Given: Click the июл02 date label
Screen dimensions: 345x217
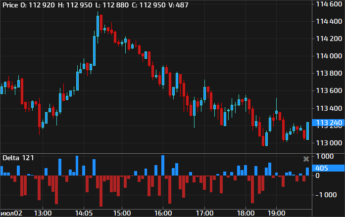Looking at the screenshot, I should [x=11, y=213].
